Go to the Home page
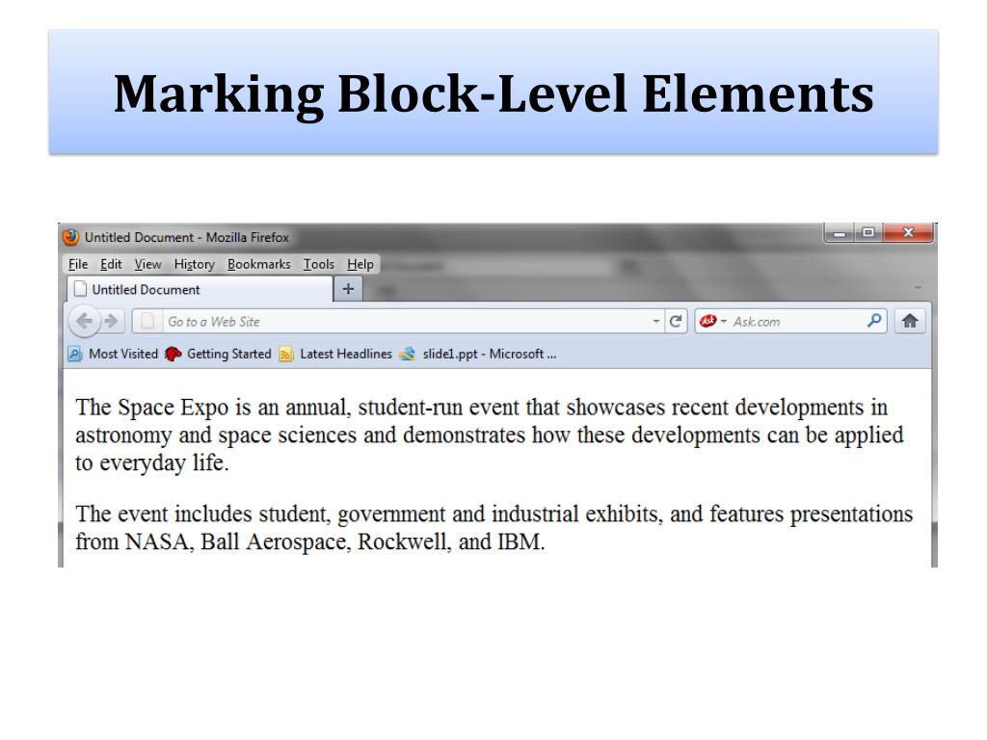This screenshot has height=740, width=987. coord(910,321)
